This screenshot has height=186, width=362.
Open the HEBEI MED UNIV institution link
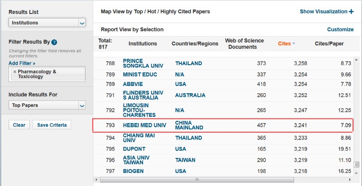click(x=144, y=125)
